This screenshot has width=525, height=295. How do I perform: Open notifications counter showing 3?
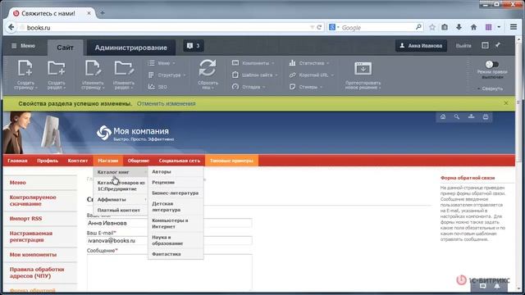point(194,46)
